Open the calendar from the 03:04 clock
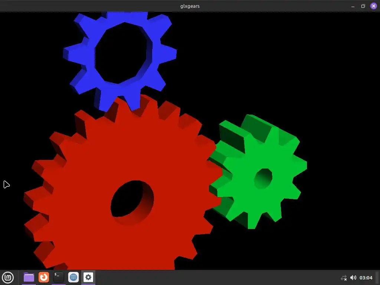Viewport: 380px width, 285px height. tap(366, 278)
